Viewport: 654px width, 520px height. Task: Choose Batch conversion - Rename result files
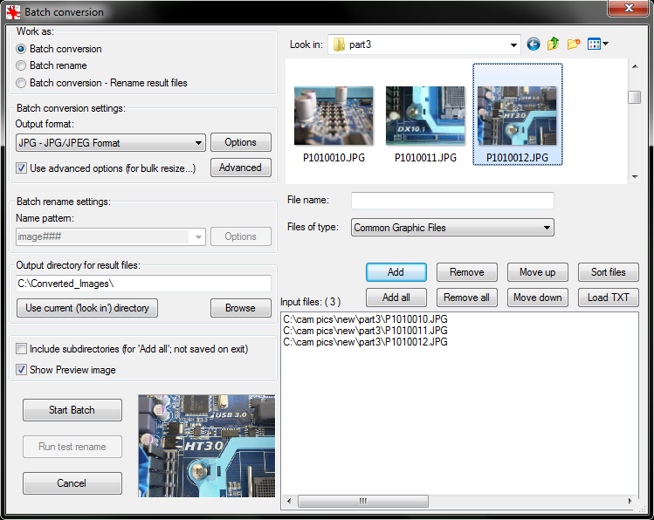coord(22,83)
